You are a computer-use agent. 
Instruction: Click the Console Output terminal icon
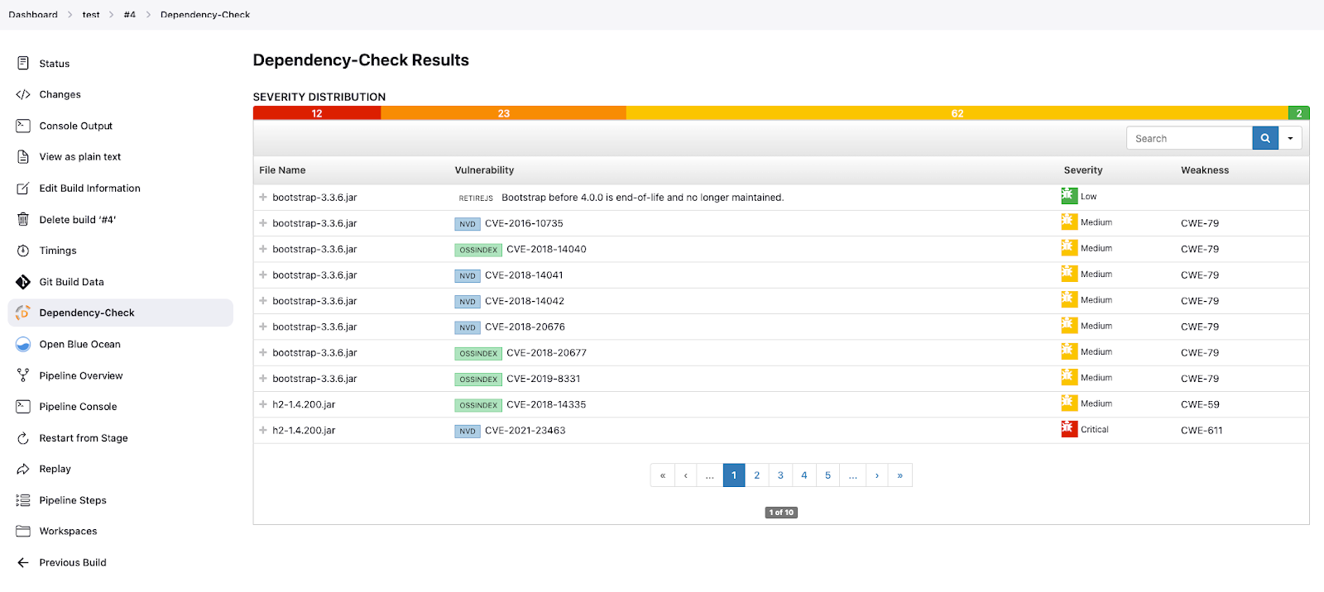tap(23, 126)
